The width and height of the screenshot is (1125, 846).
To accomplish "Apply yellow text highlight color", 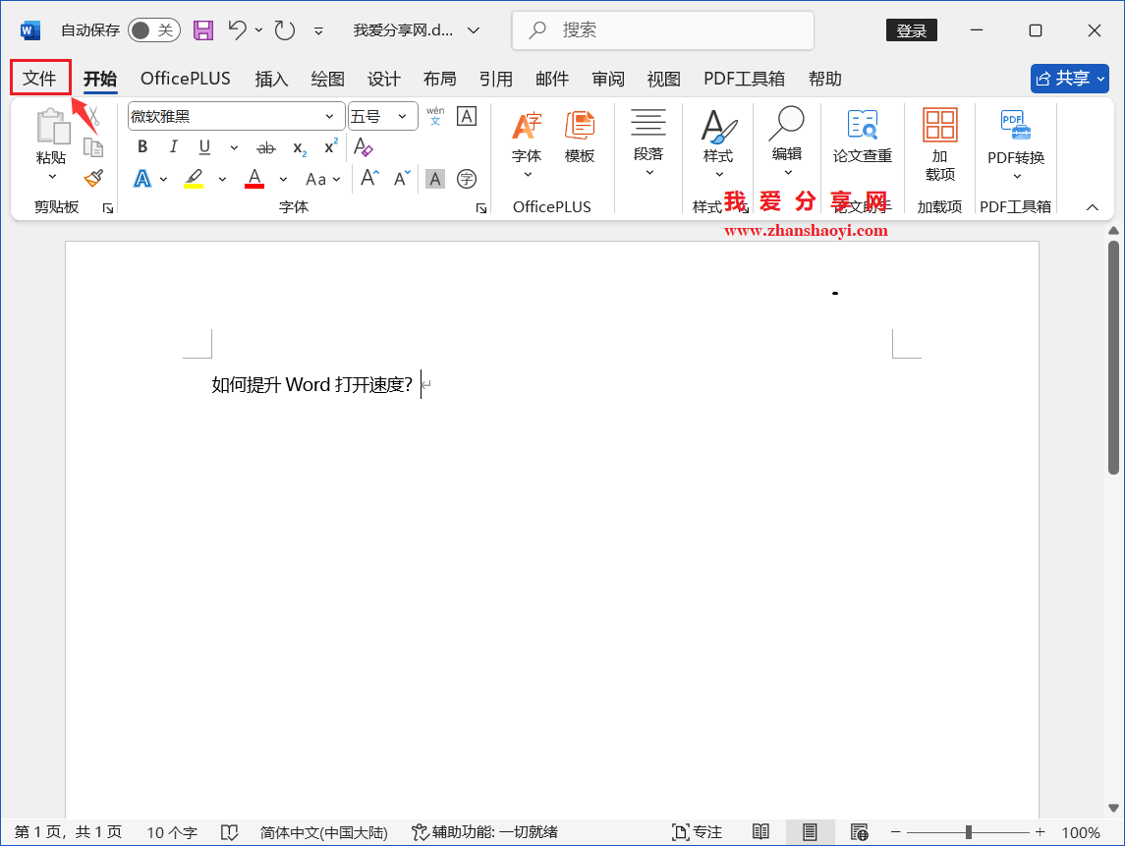I will (x=193, y=179).
